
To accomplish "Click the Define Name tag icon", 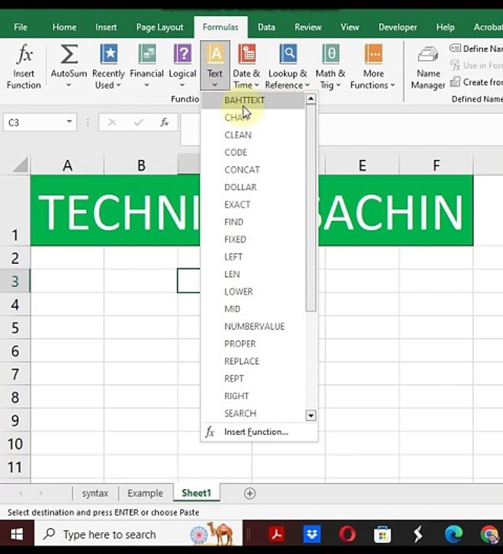I will coord(455,48).
